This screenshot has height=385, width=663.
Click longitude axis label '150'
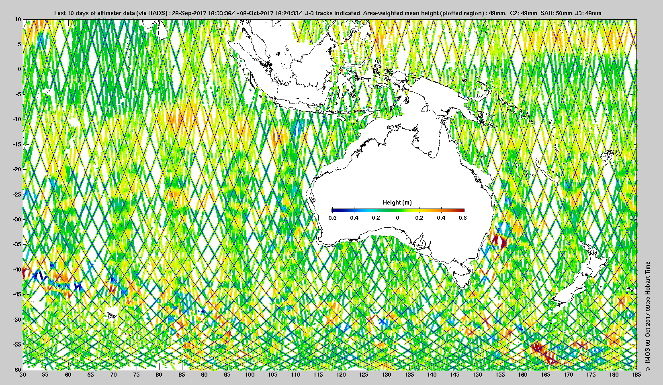coord(478,375)
